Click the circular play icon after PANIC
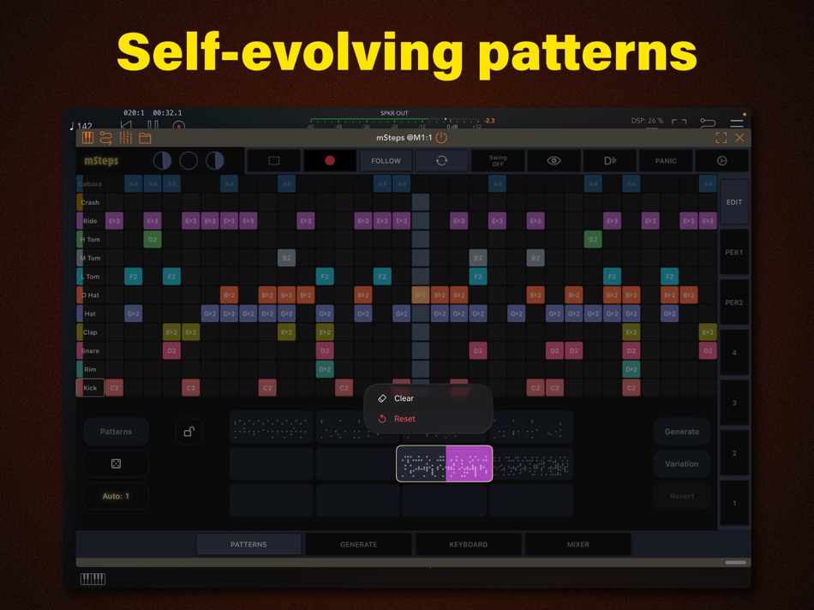The height and width of the screenshot is (610, 814). pos(722,161)
